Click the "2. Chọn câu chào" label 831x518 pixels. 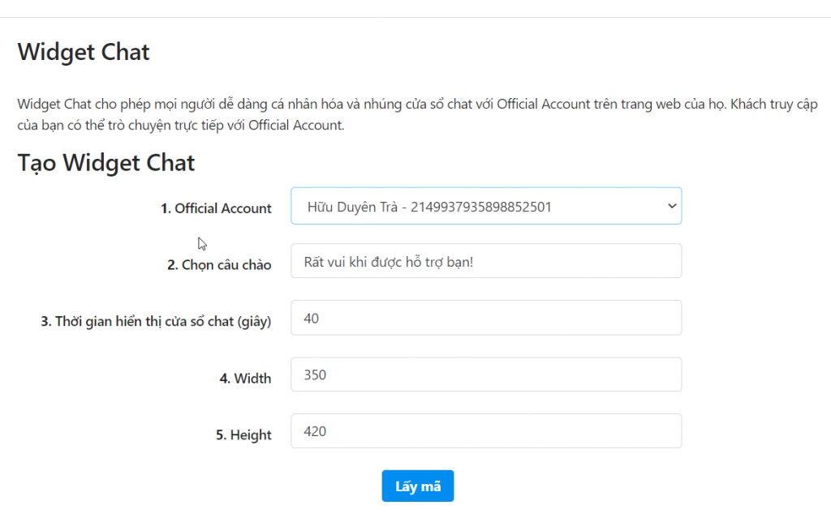click(219, 265)
